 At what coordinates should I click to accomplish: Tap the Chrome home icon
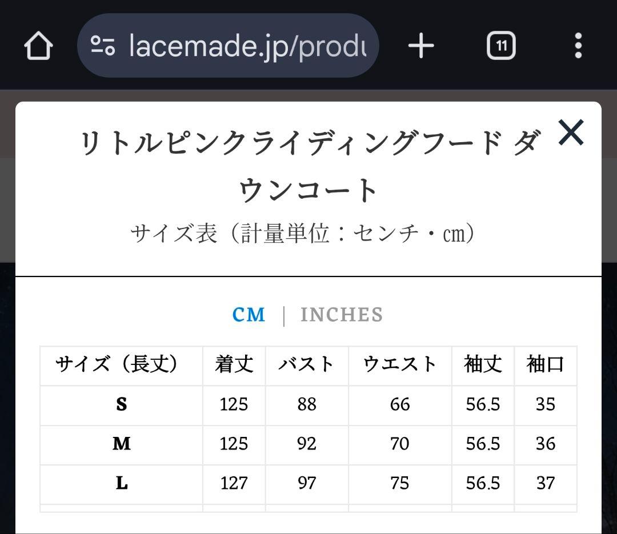click(38, 46)
